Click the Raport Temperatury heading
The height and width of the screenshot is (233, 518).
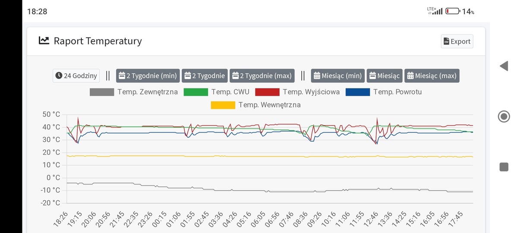pyautogui.click(x=98, y=41)
